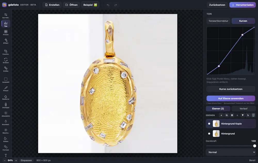Select the Hintergrund Kopie layer thumbnail
Viewport: 258px width, 163px height.
point(216,124)
